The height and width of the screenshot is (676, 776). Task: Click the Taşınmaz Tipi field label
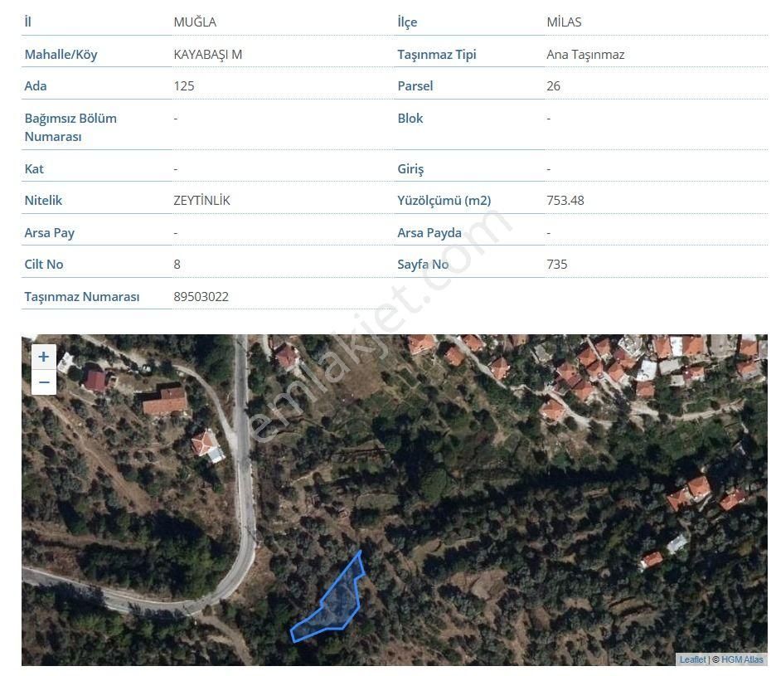(436, 54)
